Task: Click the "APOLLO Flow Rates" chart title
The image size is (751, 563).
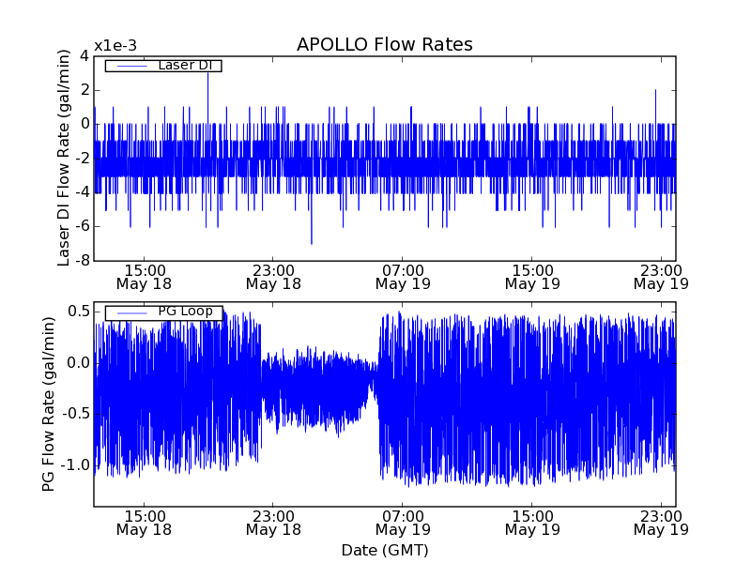Action: tap(384, 45)
